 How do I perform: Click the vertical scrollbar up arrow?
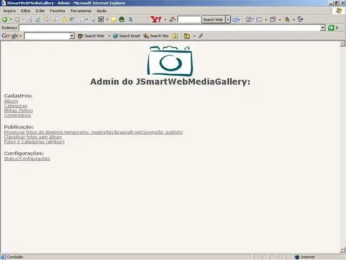coord(342,43)
